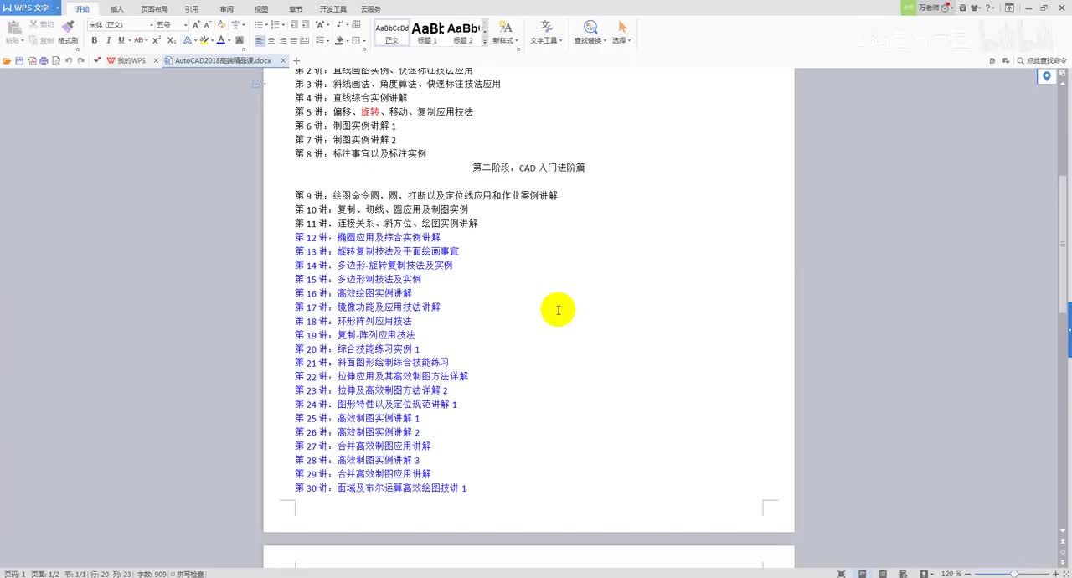
Task: Open the WPS 文字 application menu
Action: point(31,8)
